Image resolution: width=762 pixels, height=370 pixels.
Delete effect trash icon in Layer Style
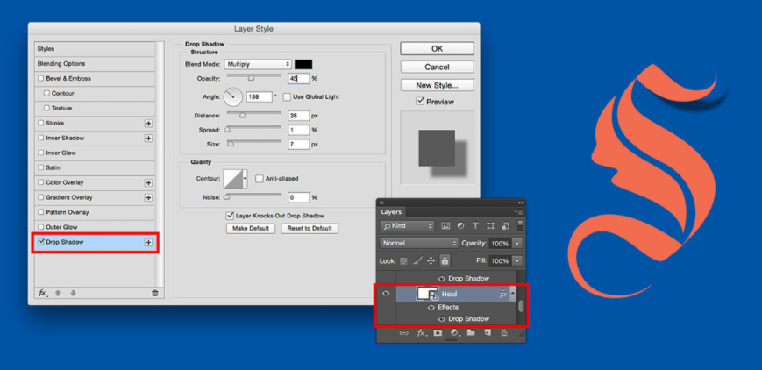click(x=155, y=293)
